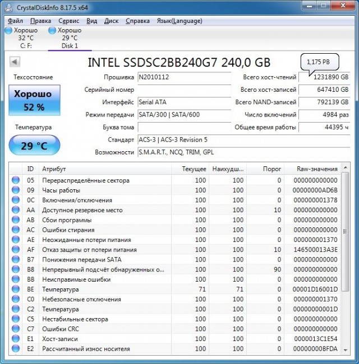Viewport: 359px width, 364px height.
Task: Click the status icon for attribute B7
Action: point(16,259)
